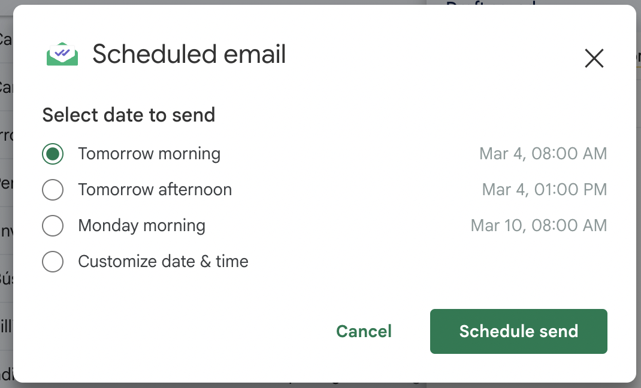This screenshot has height=388, width=641.
Task: Click the "Select date to send" heading
Action: pyautogui.click(x=129, y=114)
